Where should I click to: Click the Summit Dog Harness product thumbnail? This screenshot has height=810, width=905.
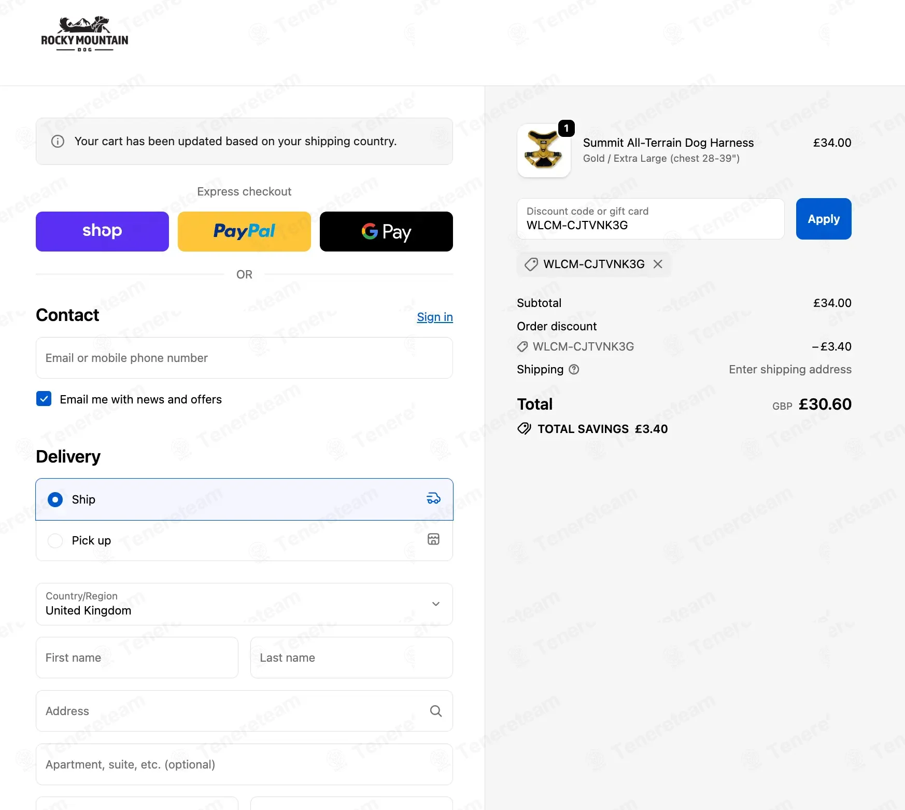tap(544, 151)
